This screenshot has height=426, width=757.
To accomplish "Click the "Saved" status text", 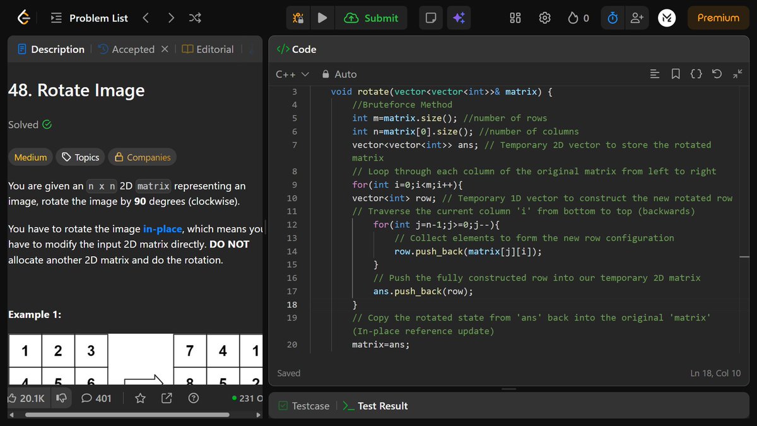I will 289,373.
